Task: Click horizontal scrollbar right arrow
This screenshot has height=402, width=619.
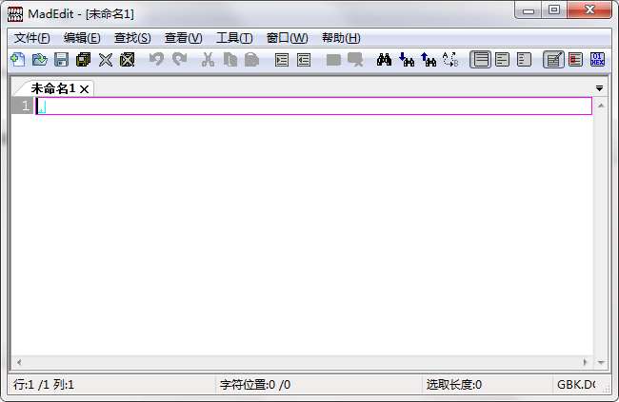Action: point(585,362)
